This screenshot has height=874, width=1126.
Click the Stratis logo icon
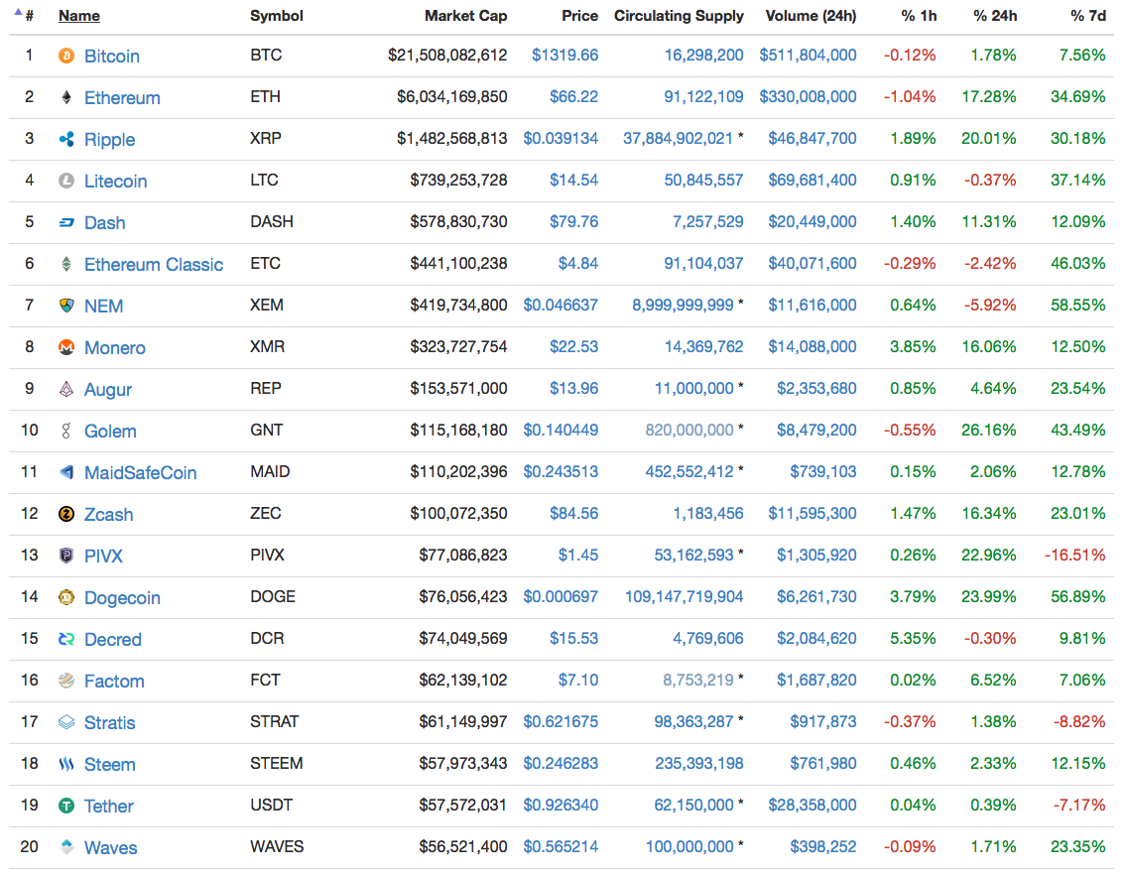66,722
